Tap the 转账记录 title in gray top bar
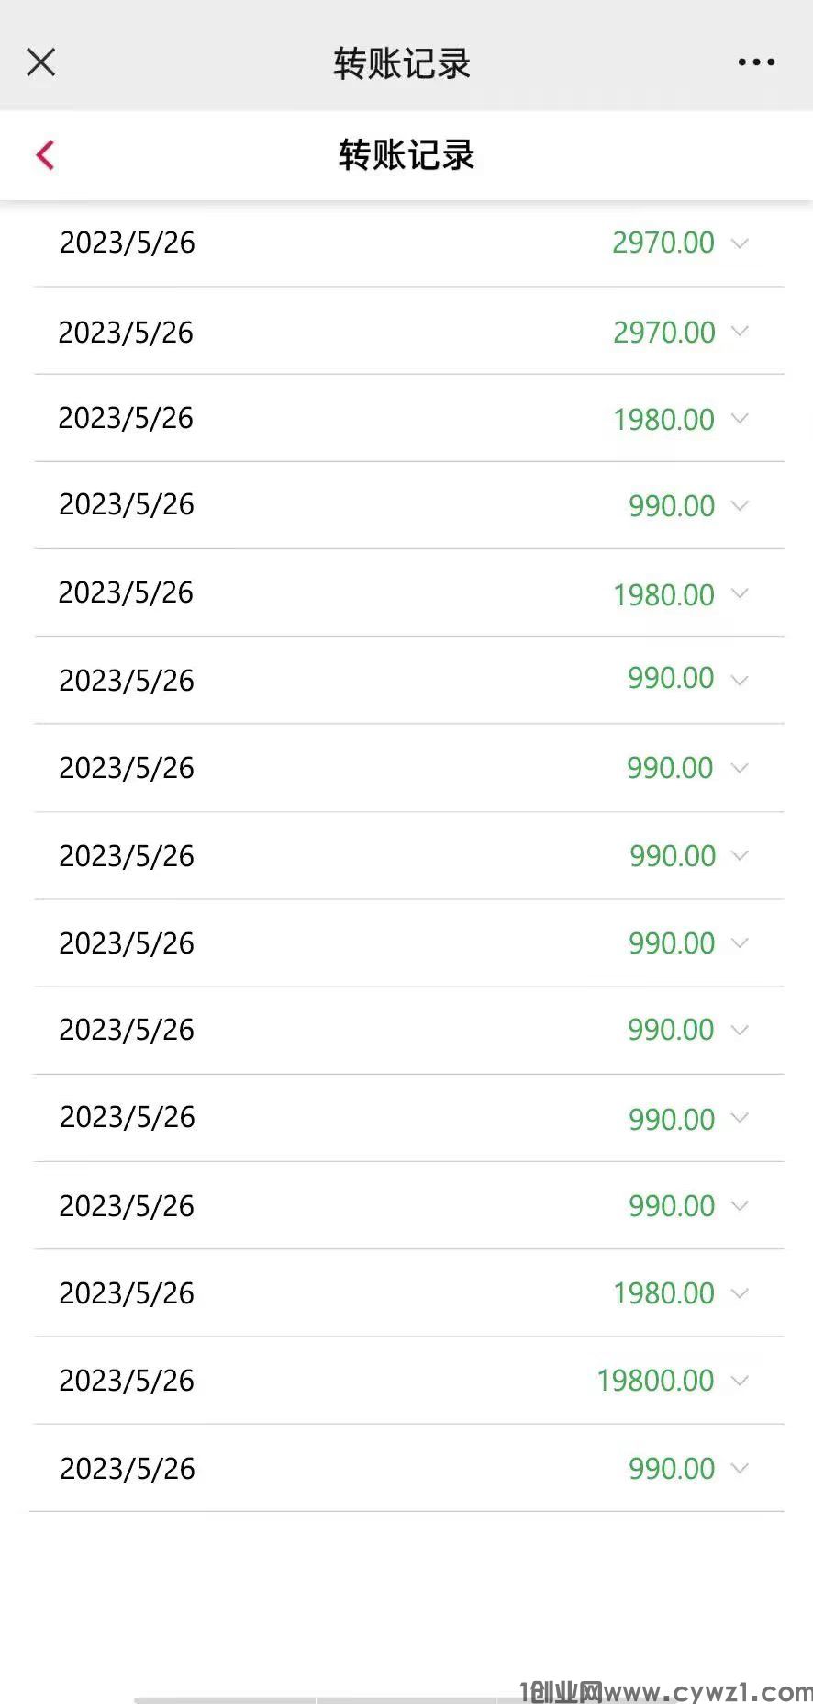The height and width of the screenshot is (1704, 813). click(402, 63)
